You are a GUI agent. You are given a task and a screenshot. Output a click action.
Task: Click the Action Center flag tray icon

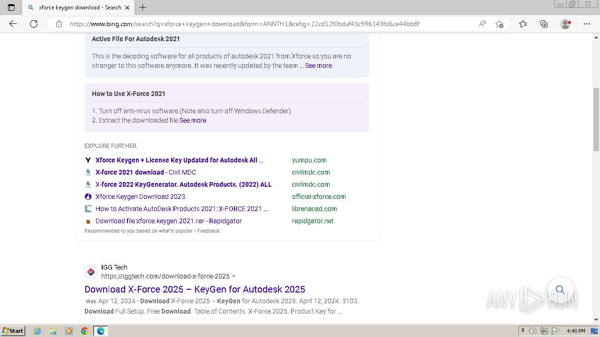[555, 331]
